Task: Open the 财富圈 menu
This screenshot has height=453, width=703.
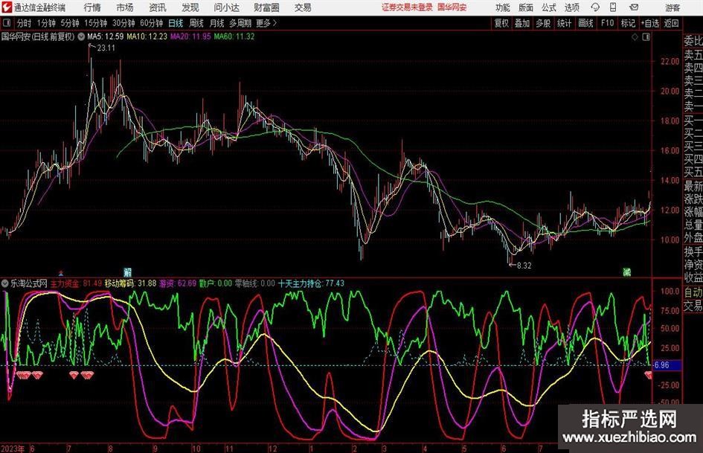Action: coord(266,7)
